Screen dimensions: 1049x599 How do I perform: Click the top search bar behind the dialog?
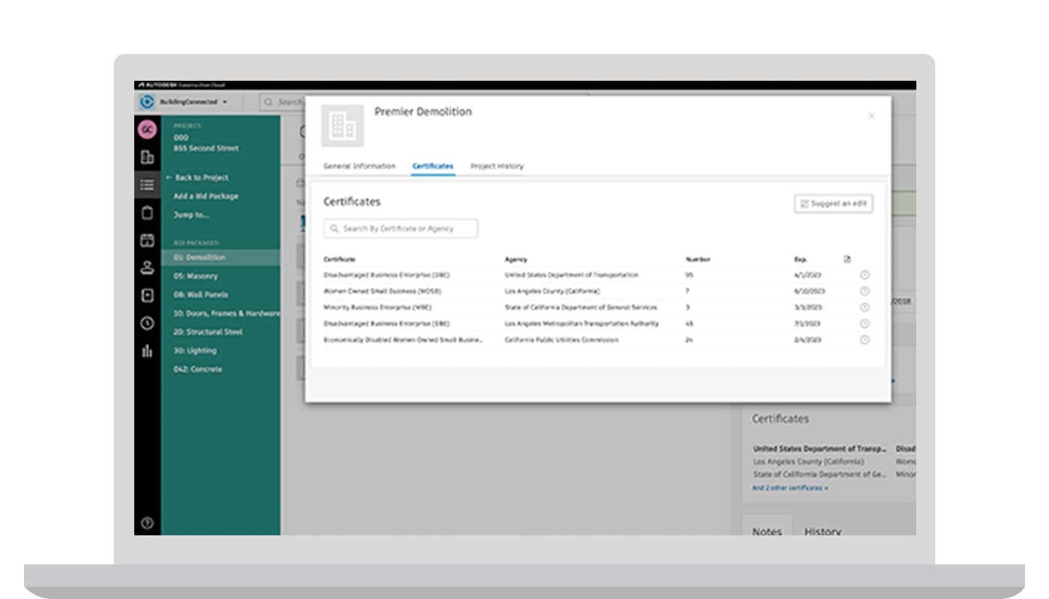(x=281, y=101)
